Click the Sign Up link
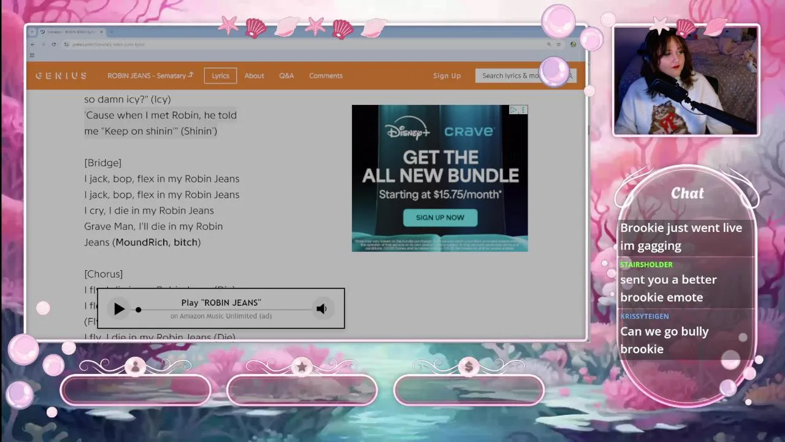 446,76
